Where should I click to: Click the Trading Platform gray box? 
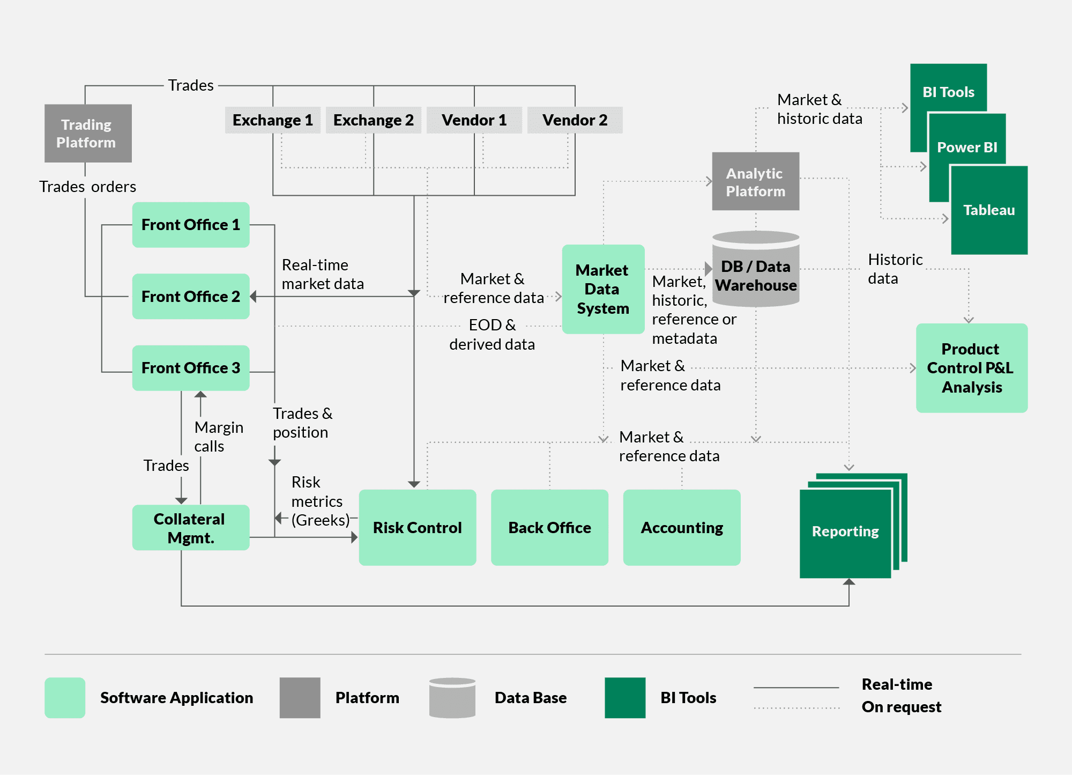(x=88, y=134)
